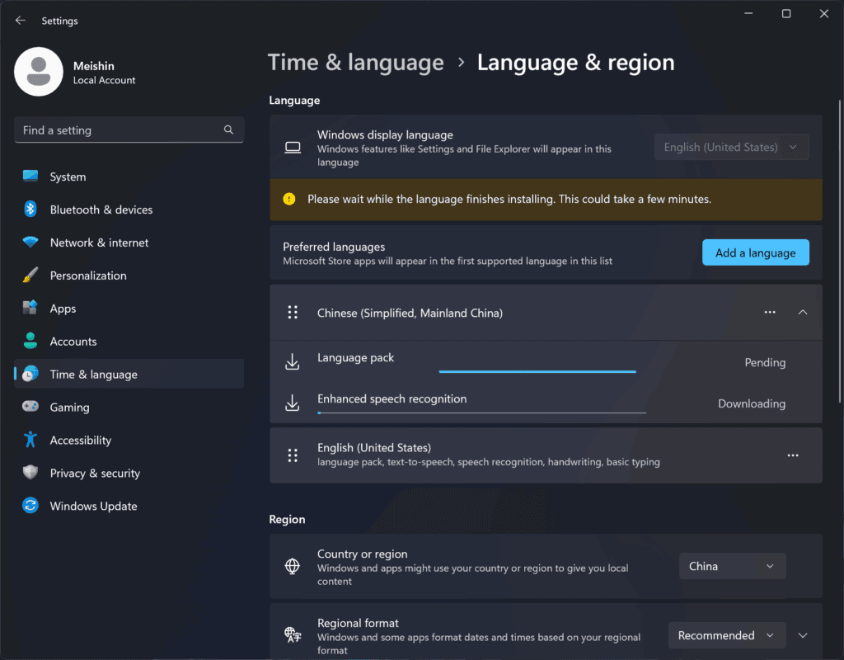Open more options for English (United States)
The height and width of the screenshot is (660, 844).
click(x=793, y=455)
